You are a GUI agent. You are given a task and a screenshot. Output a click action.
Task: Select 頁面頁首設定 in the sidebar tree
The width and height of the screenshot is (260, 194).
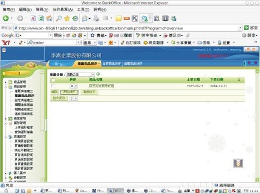coord(24,141)
